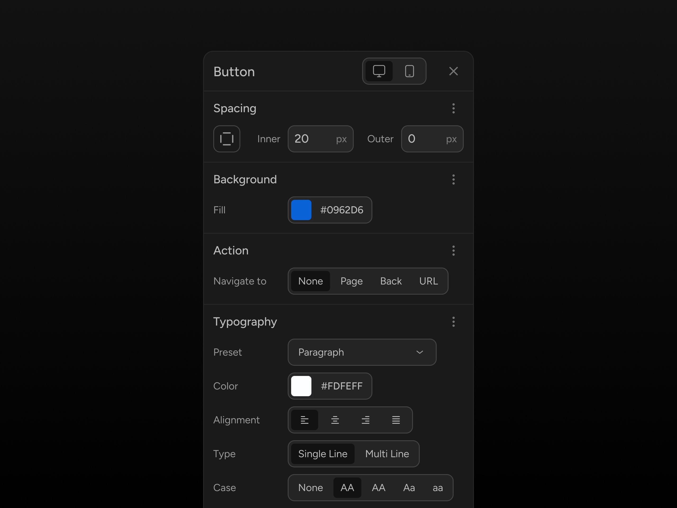Click the Outer spacing field
677x508 pixels.
(432, 139)
